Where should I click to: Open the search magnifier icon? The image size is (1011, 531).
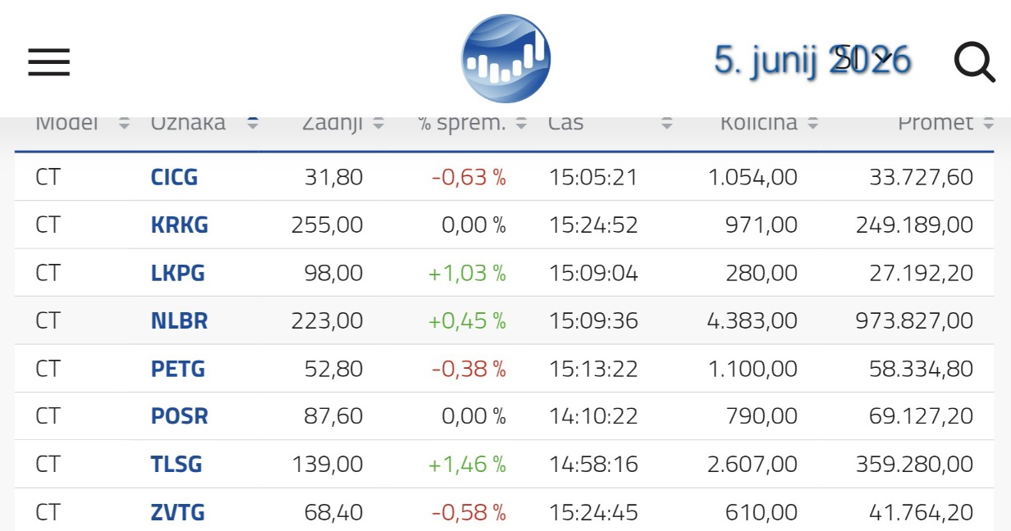pos(974,61)
